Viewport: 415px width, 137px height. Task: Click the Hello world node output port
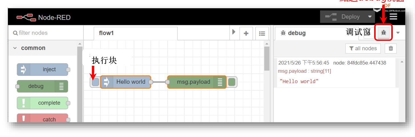(x=151, y=82)
